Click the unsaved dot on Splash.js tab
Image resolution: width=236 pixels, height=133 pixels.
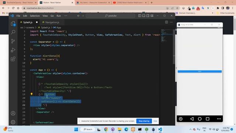(37, 22)
